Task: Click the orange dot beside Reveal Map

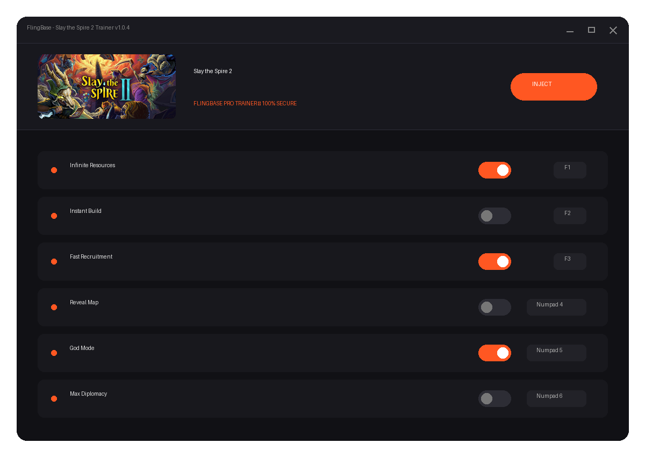Action: click(54, 308)
